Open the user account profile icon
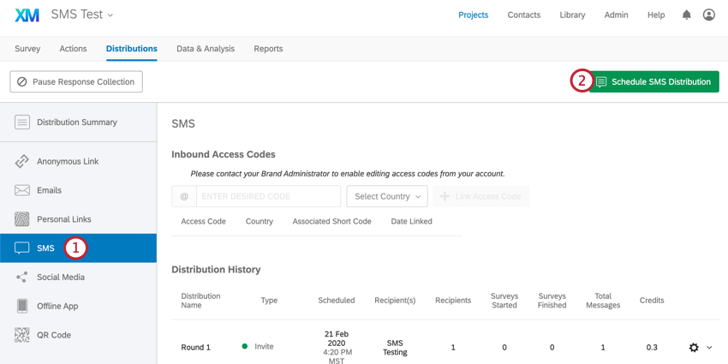 [x=709, y=15]
